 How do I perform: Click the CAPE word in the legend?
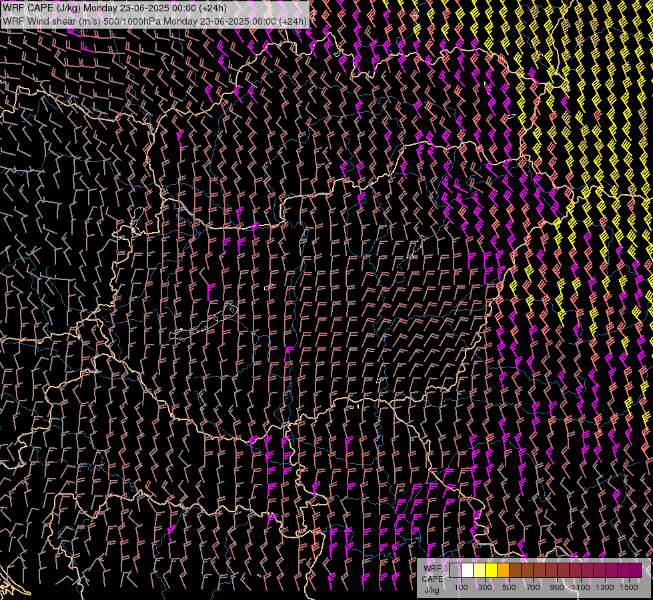click(432, 579)
